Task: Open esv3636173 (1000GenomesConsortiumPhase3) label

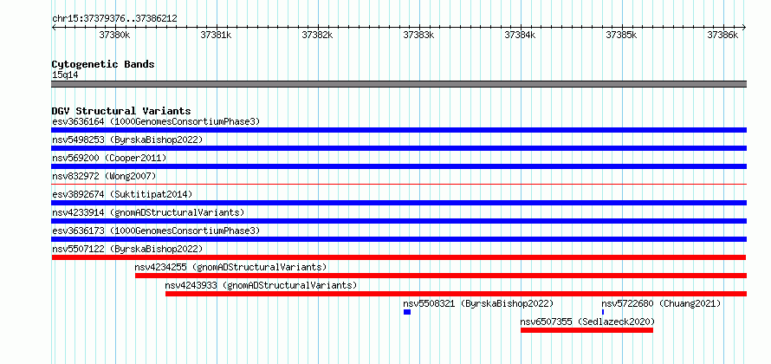Action: [156, 231]
